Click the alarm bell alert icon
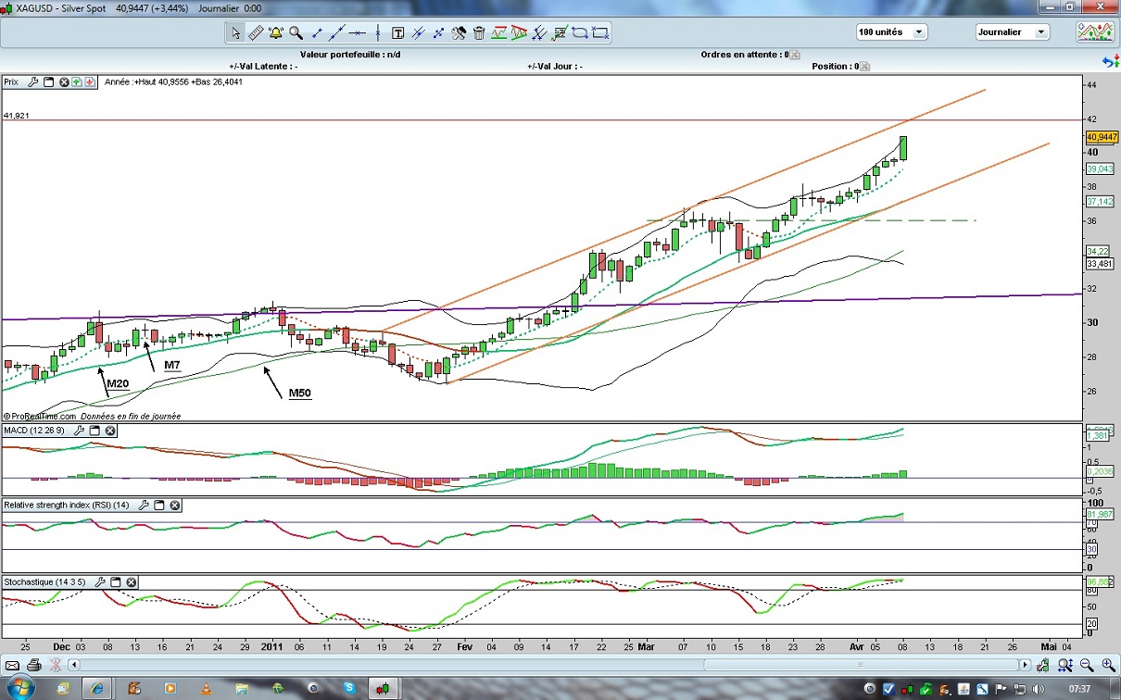Screen dimensions: 1121x700 pos(275,32)
